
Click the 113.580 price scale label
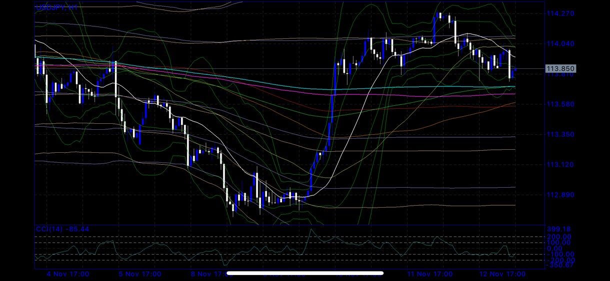coord(561,104)
